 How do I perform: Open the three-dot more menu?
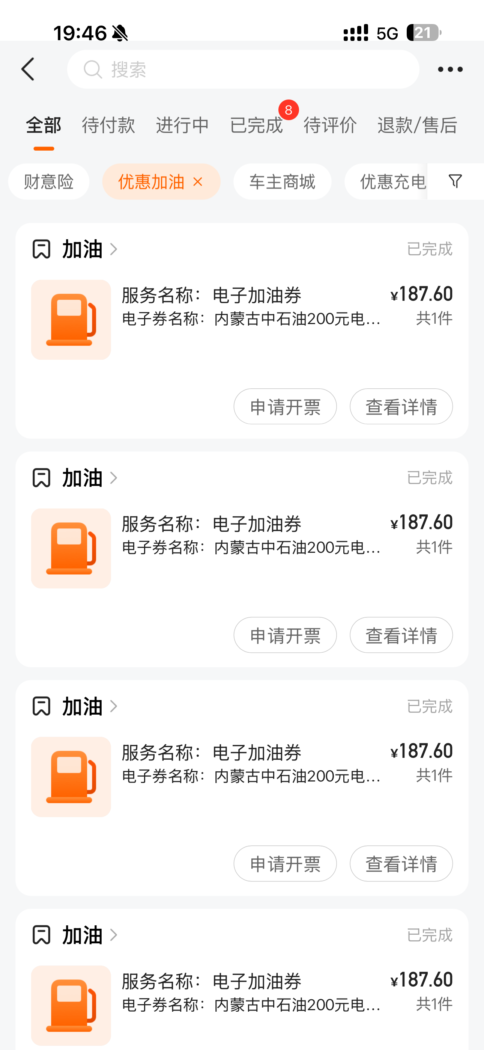pos(450,69)
